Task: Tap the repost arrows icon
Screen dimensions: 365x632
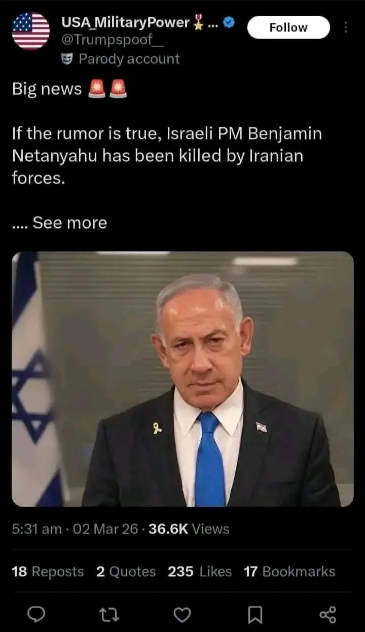Action: tap(109, 615)
